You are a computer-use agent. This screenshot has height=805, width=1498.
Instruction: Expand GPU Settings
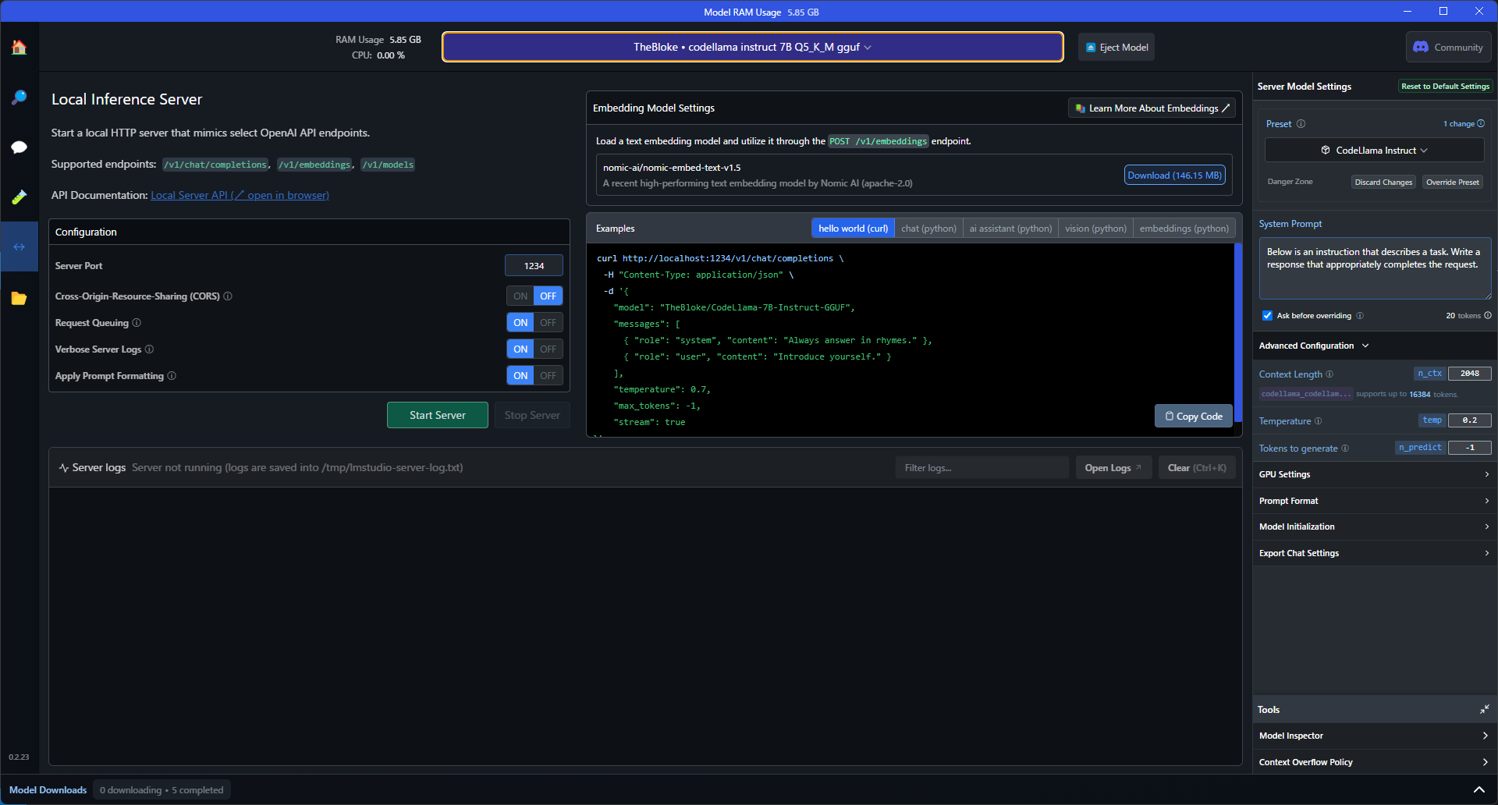(x=1374, y=474)
